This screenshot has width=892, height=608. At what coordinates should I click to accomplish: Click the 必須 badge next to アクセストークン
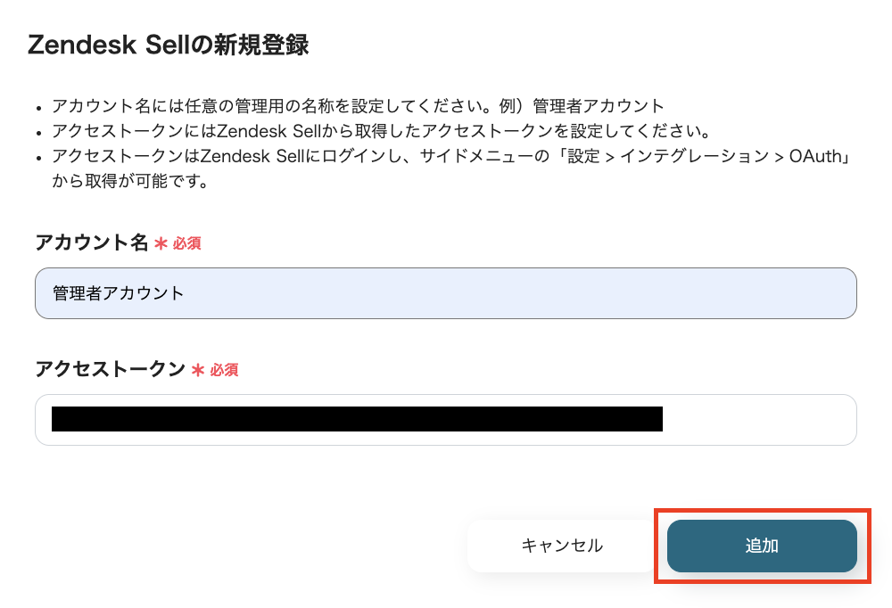point(225,370)
